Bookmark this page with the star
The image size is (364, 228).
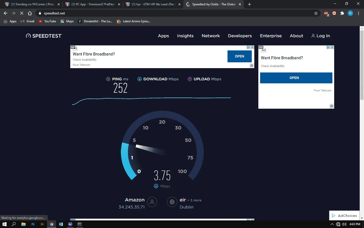316,13
